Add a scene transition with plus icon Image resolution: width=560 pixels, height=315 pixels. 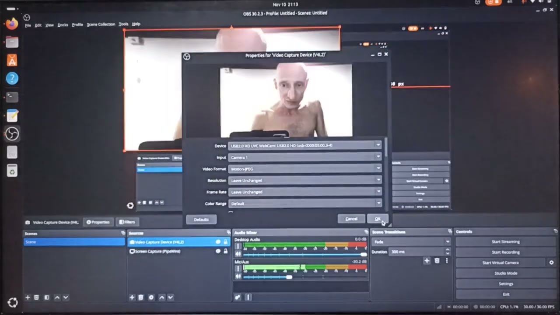click(x=427, y=261)
